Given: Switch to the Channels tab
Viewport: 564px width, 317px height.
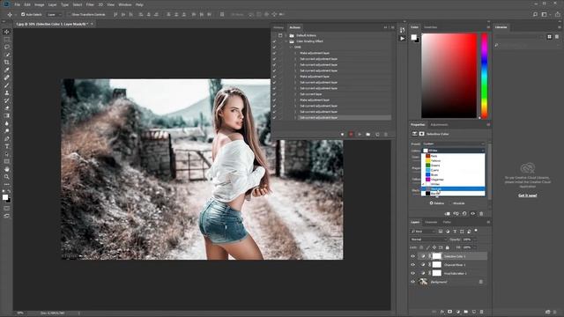Looking at the screenshot, I should point(431,222).
